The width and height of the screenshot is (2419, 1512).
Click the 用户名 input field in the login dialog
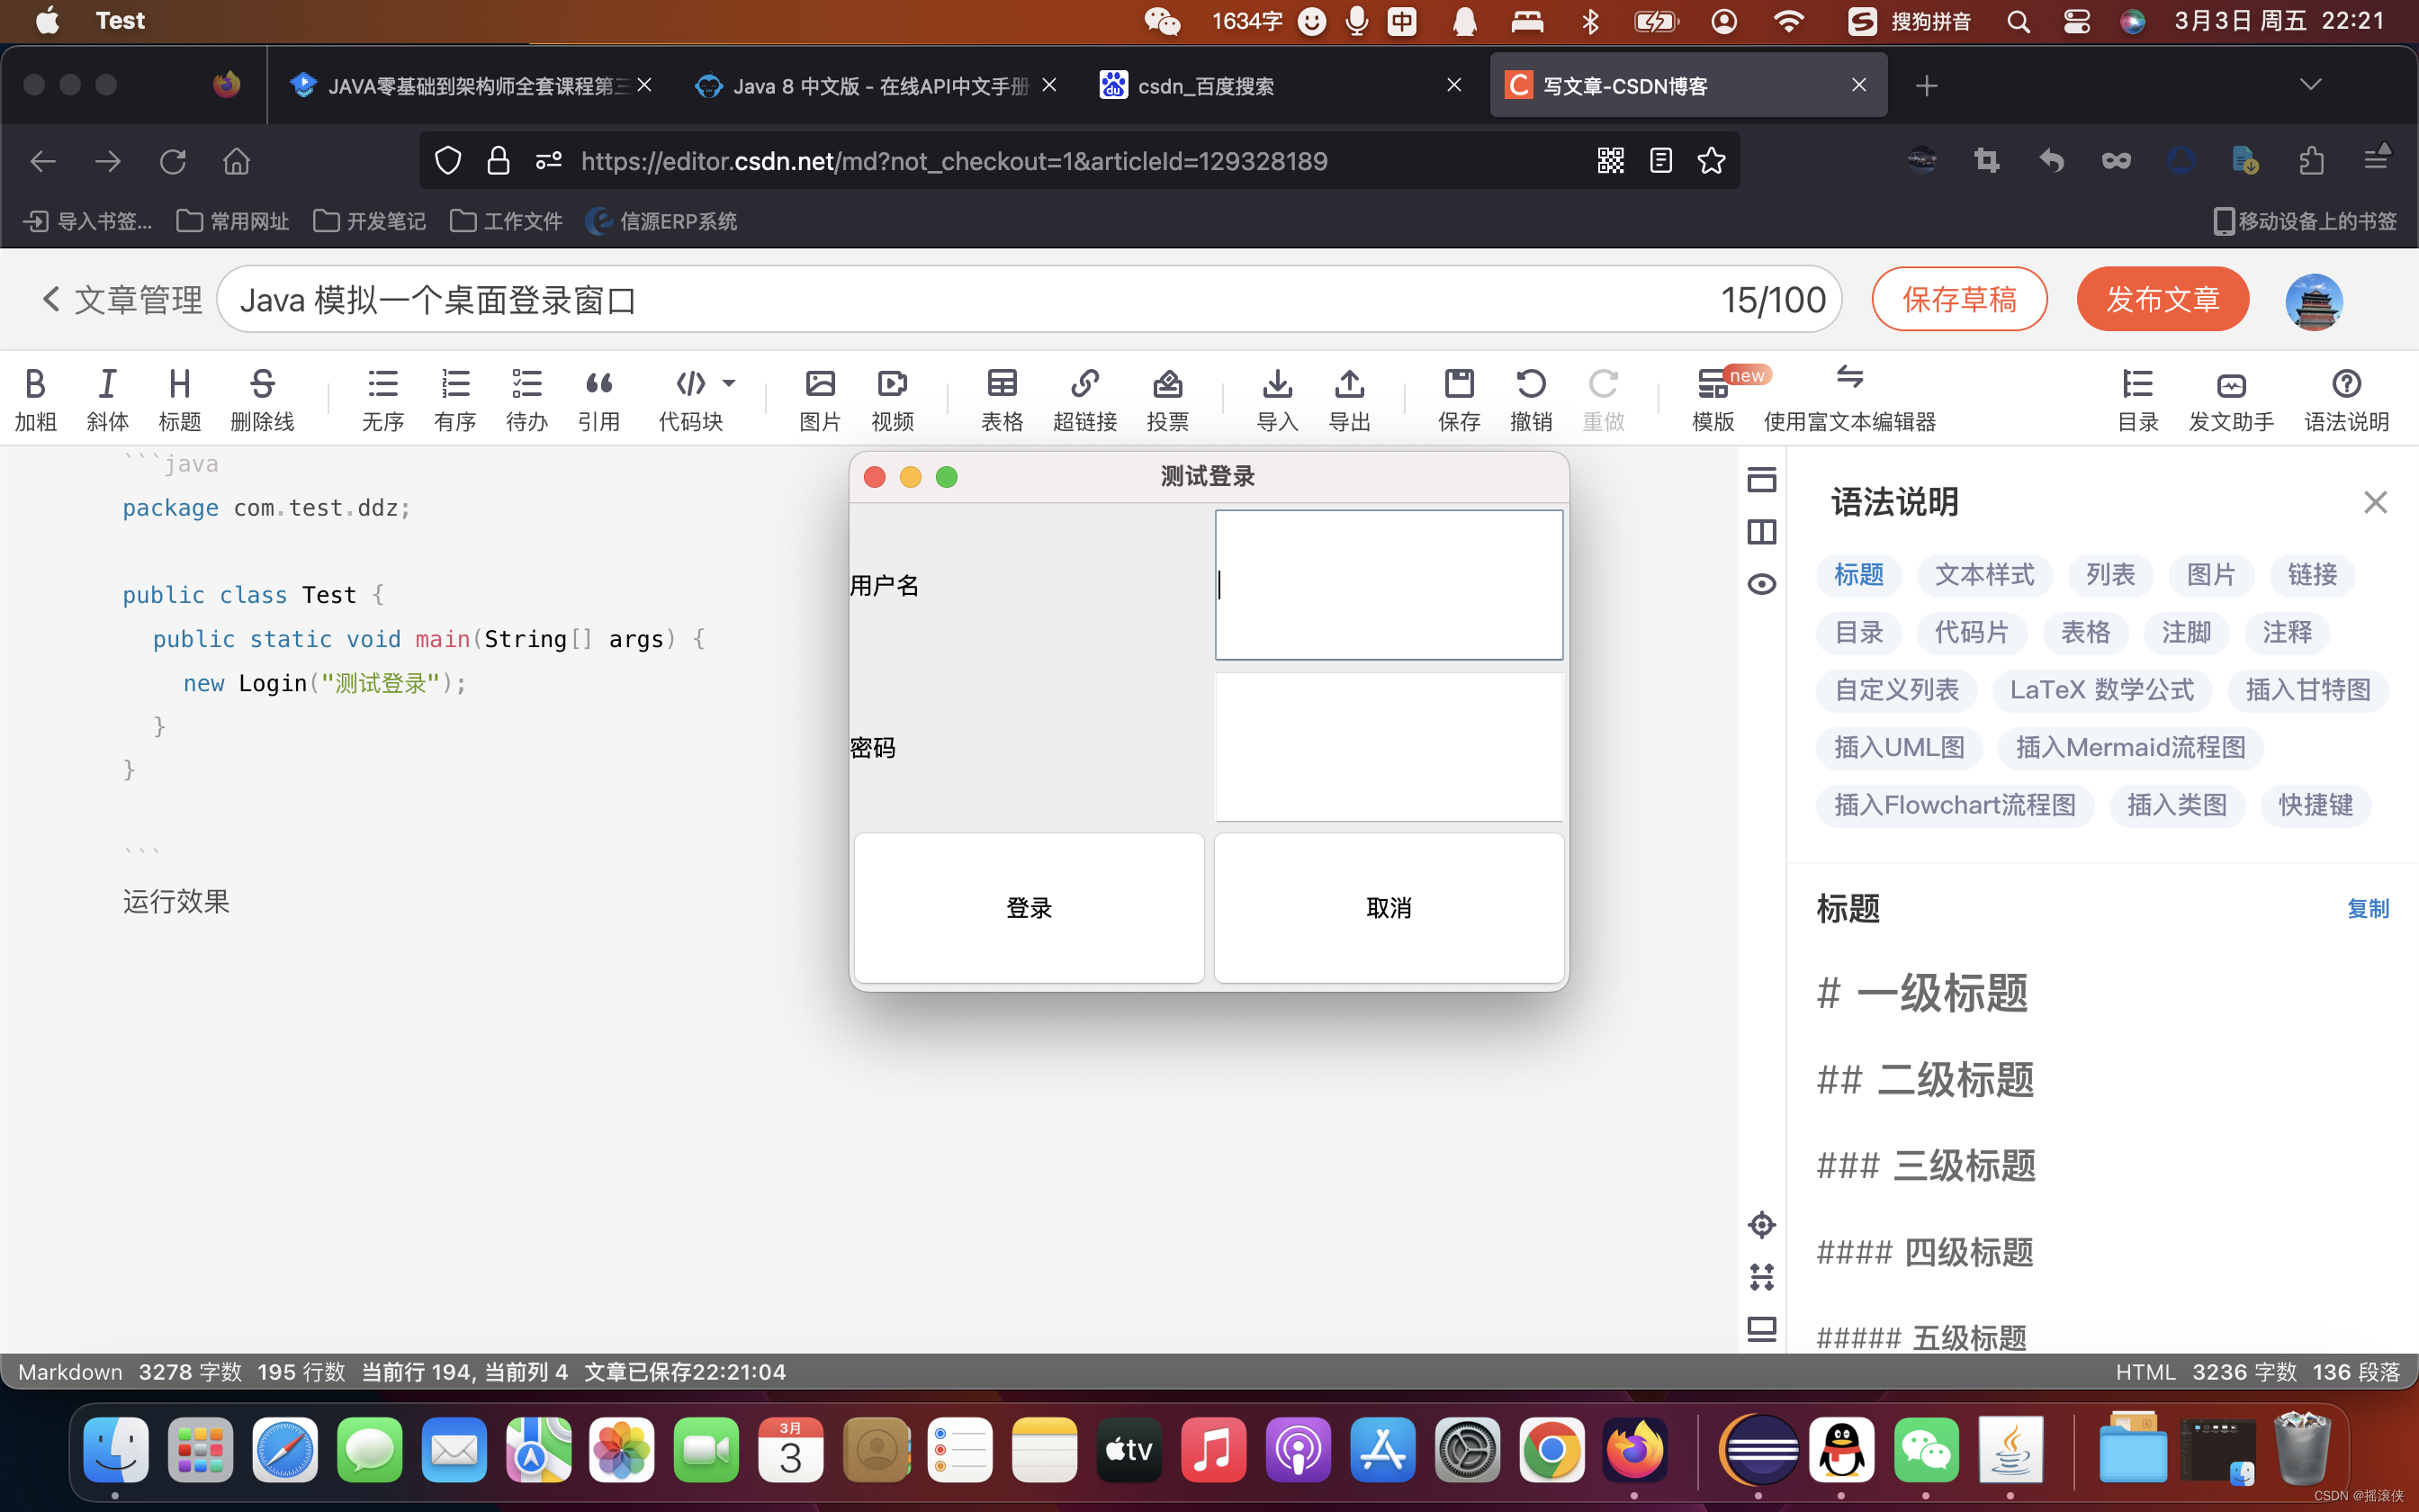1388,584
